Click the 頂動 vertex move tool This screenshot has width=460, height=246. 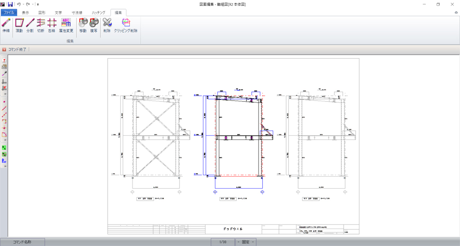(19, 25)
